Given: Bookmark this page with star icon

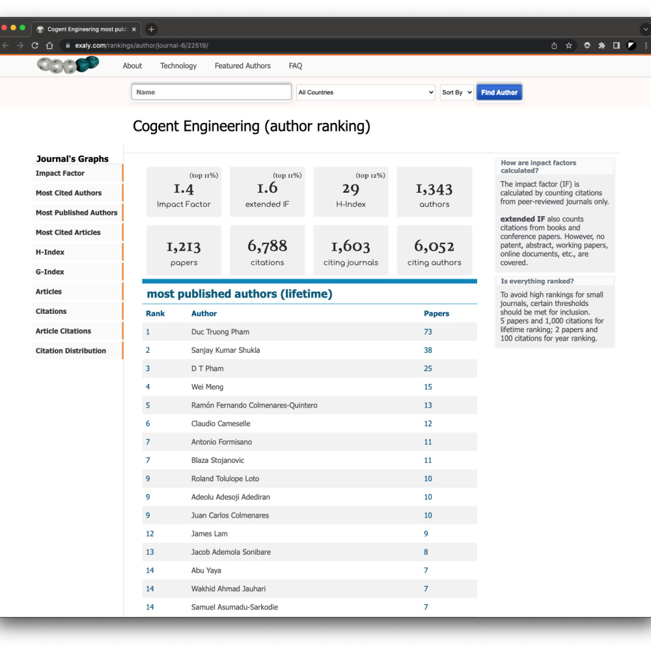Looking at the screenshot, I should coord(569,46).
